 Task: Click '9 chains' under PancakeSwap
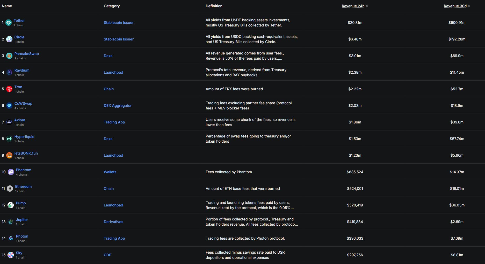20,58
